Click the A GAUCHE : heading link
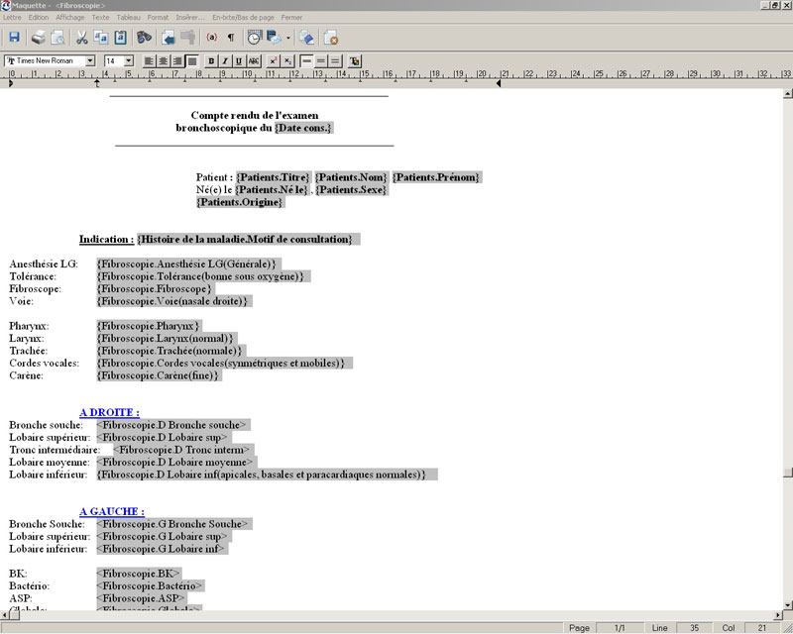The height and width of the screenshot is (634, 793). 112,511
